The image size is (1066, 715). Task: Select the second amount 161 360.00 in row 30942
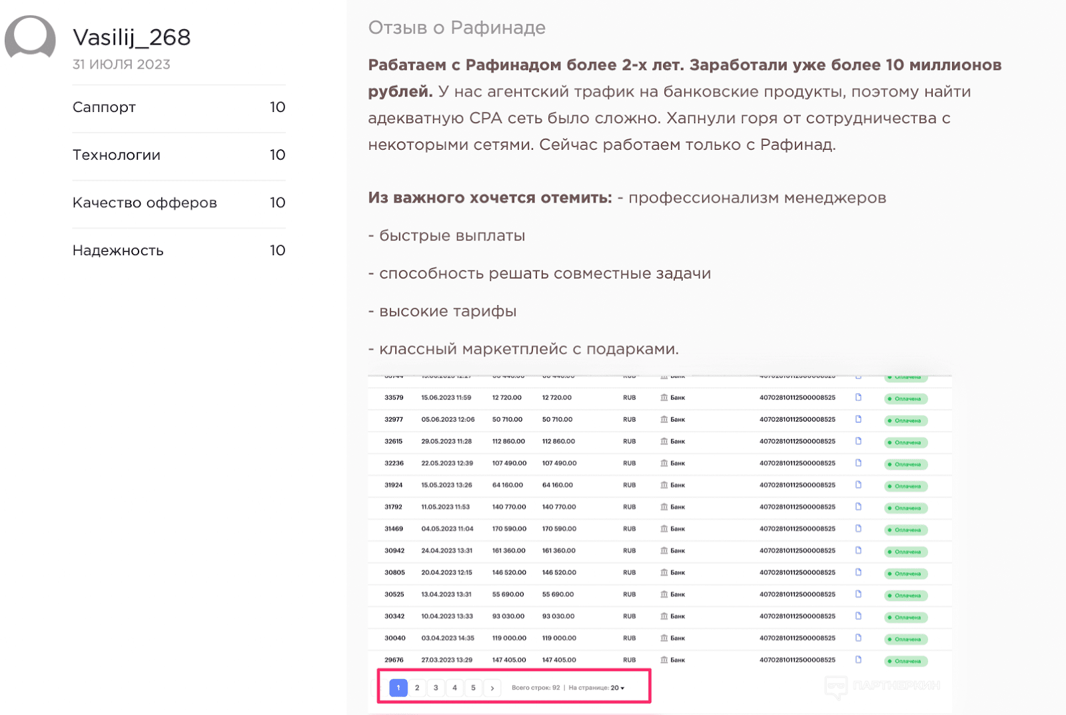(559, 550)
